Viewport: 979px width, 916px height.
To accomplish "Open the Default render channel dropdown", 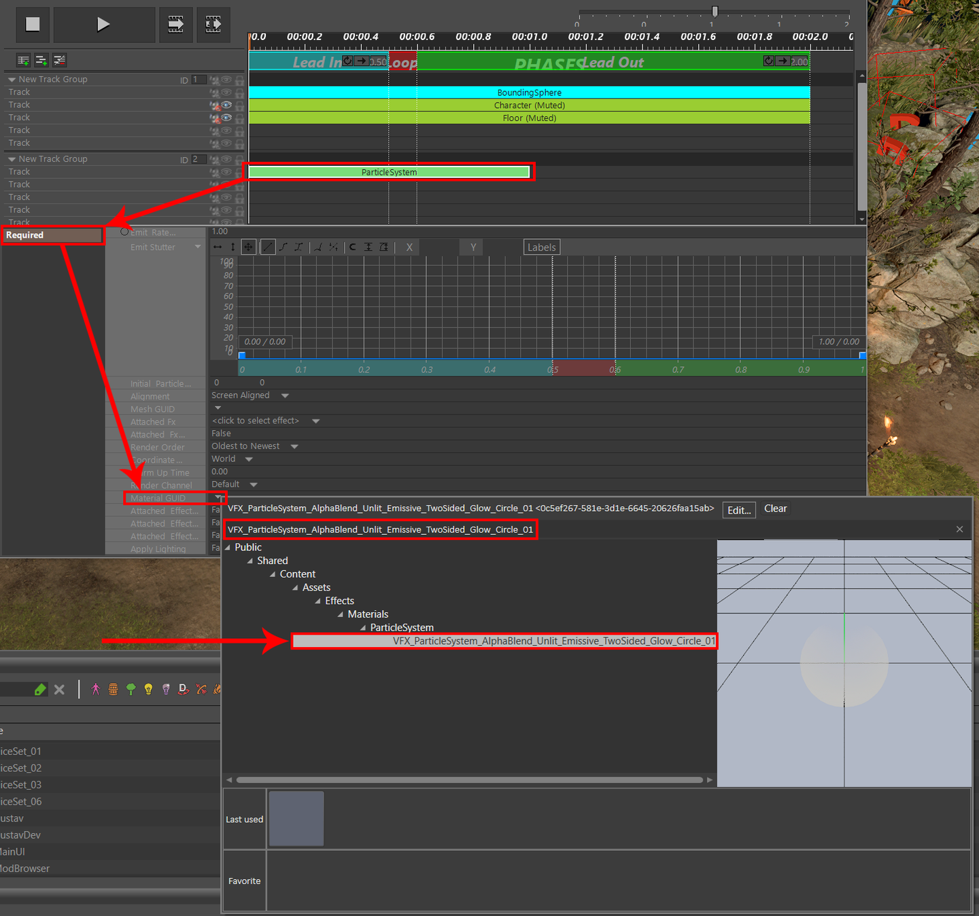I will coord(254,485).
